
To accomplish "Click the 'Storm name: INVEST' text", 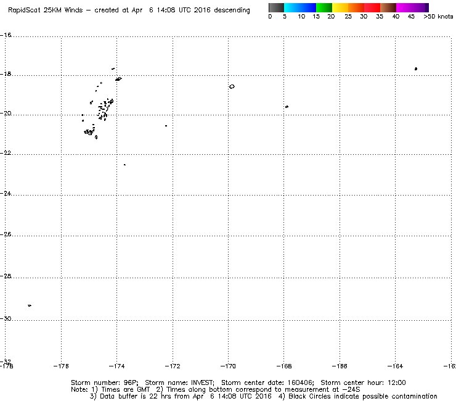I will pos(179,382).
